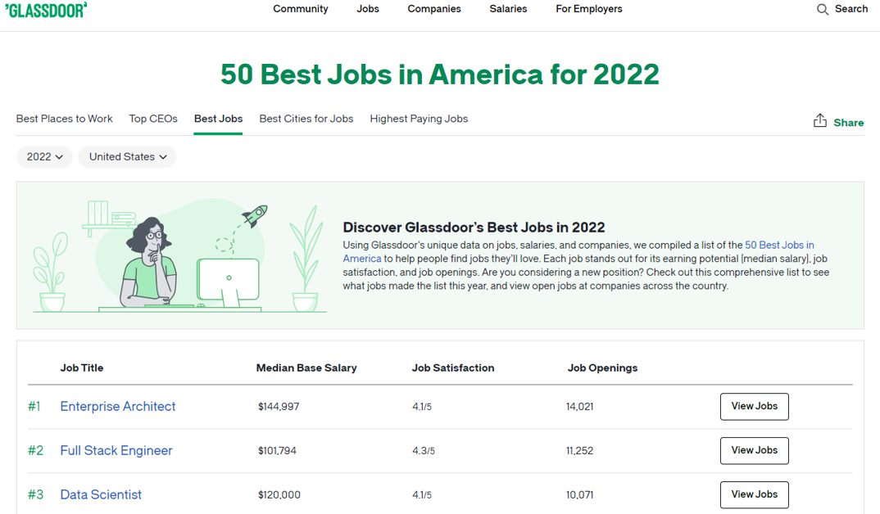
Task: Click the Glassdoor logo
Action: [x=46, y=9]
